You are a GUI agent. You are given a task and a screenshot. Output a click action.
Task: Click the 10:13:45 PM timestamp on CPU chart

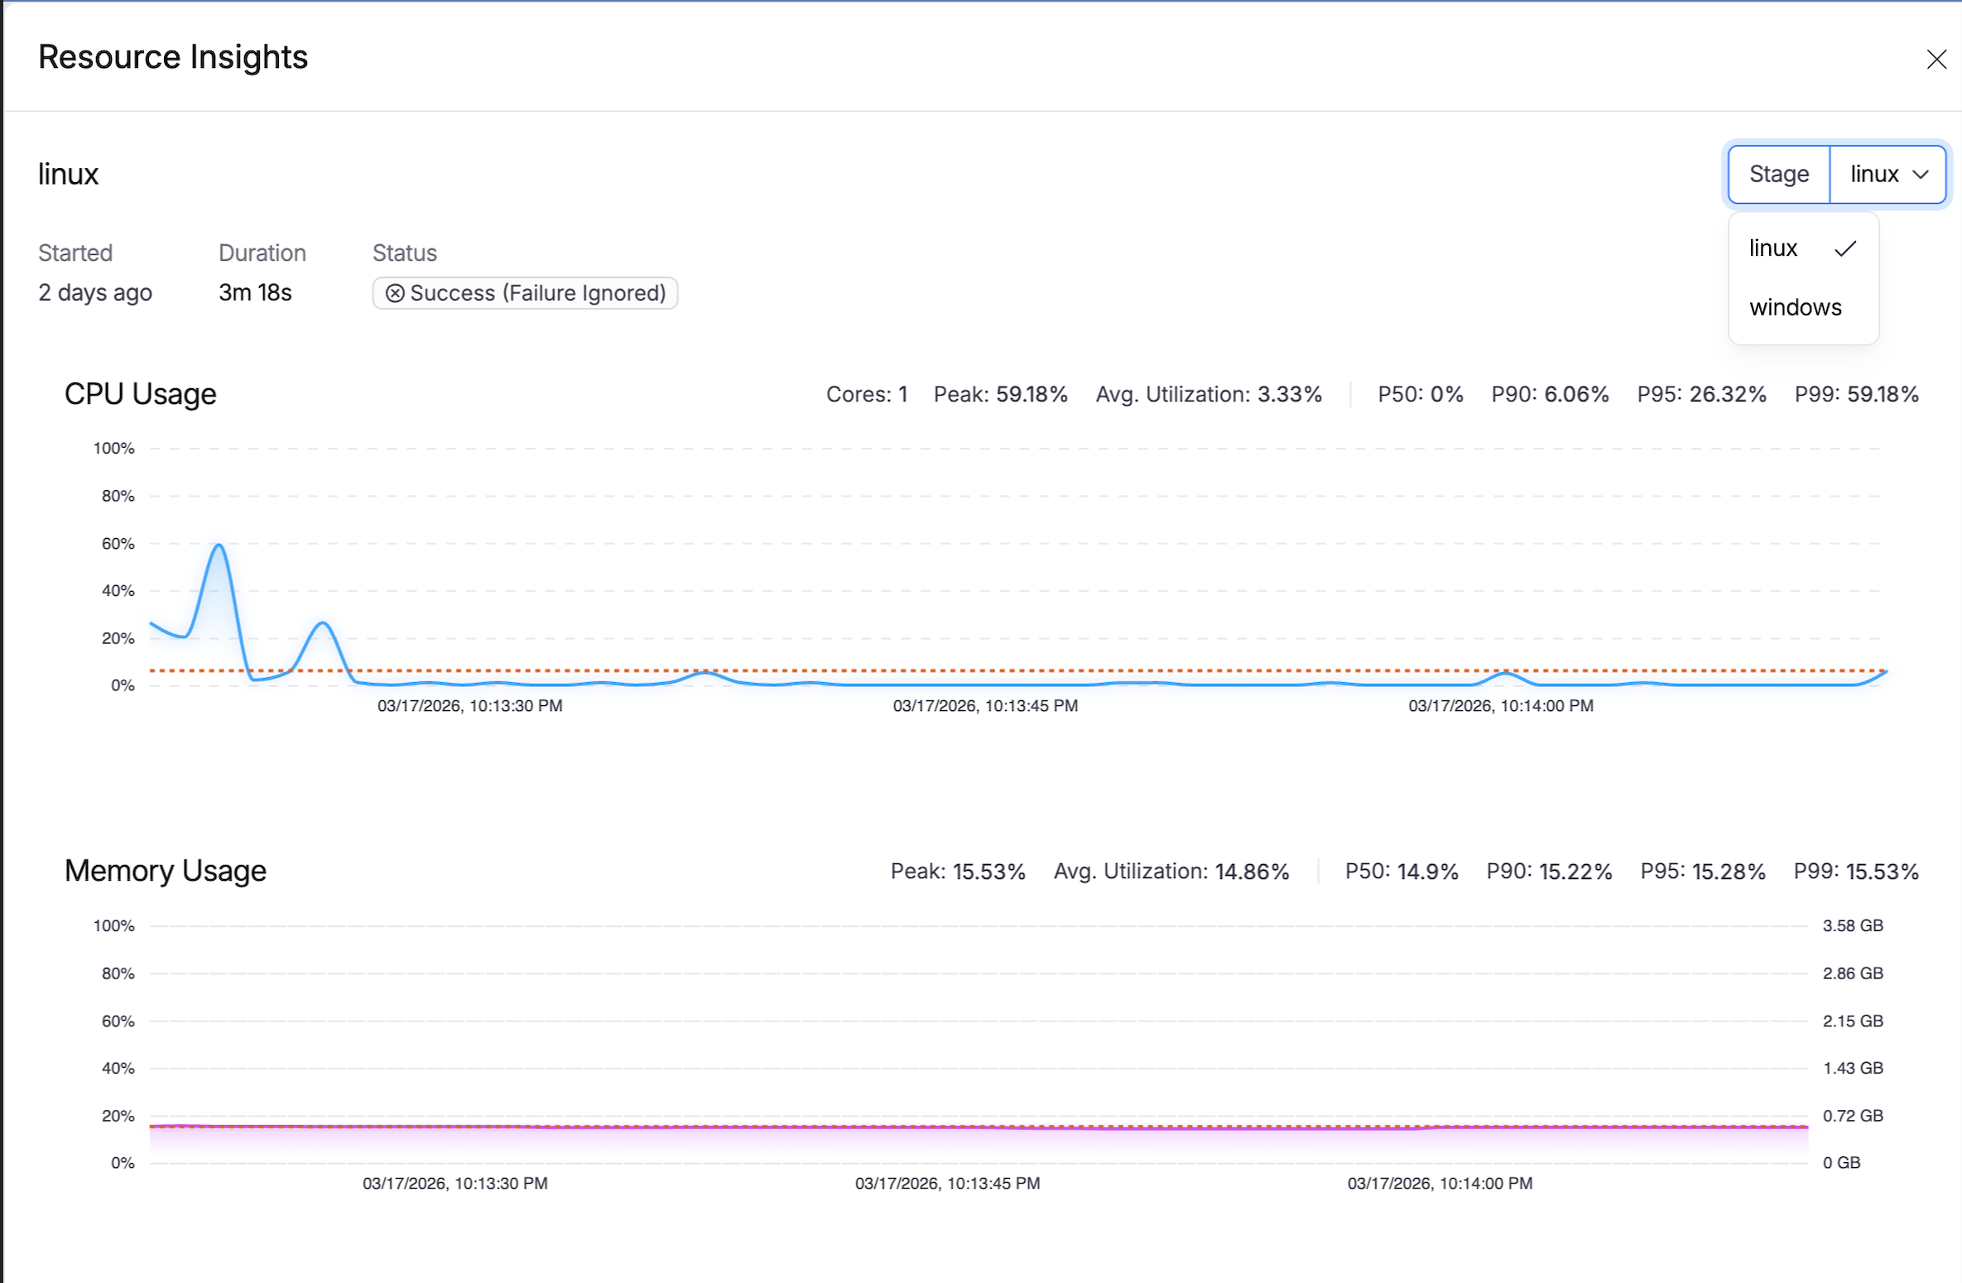pos(985,705)
